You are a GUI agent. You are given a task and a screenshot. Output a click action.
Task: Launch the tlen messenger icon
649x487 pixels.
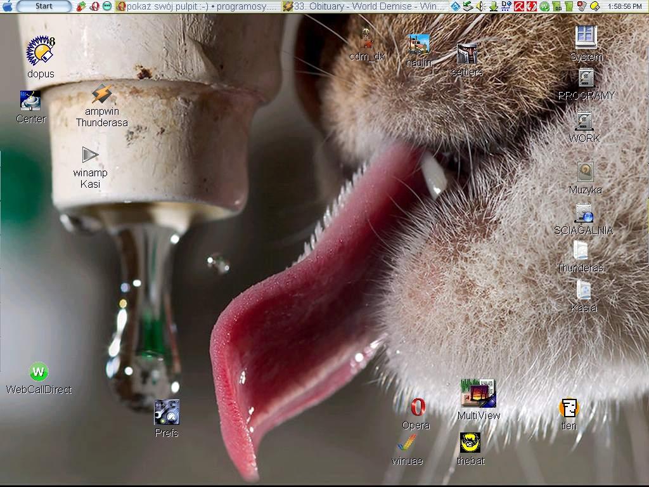569,414
